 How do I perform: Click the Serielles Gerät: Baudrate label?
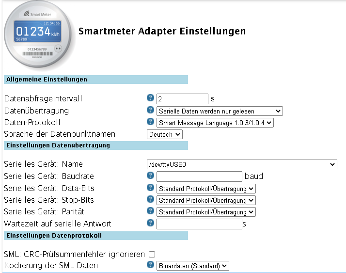(49, 176)
